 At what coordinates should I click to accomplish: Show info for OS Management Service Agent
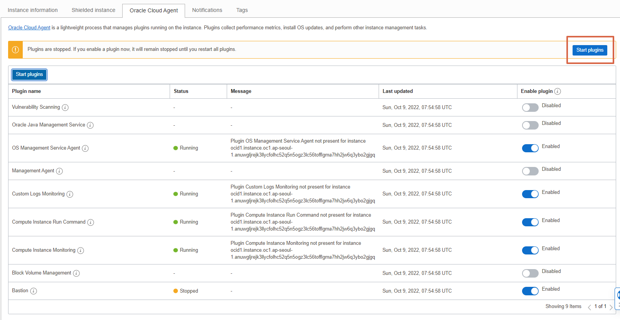85,148
